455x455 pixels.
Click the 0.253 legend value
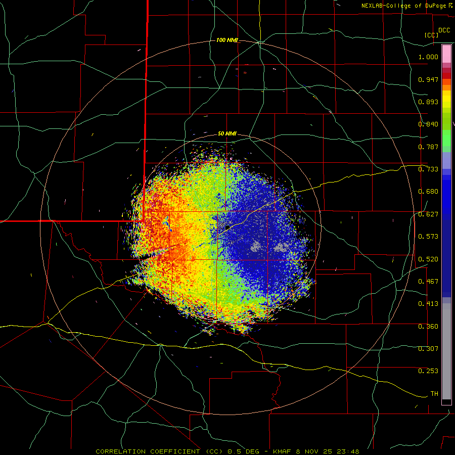click(428, 371)
